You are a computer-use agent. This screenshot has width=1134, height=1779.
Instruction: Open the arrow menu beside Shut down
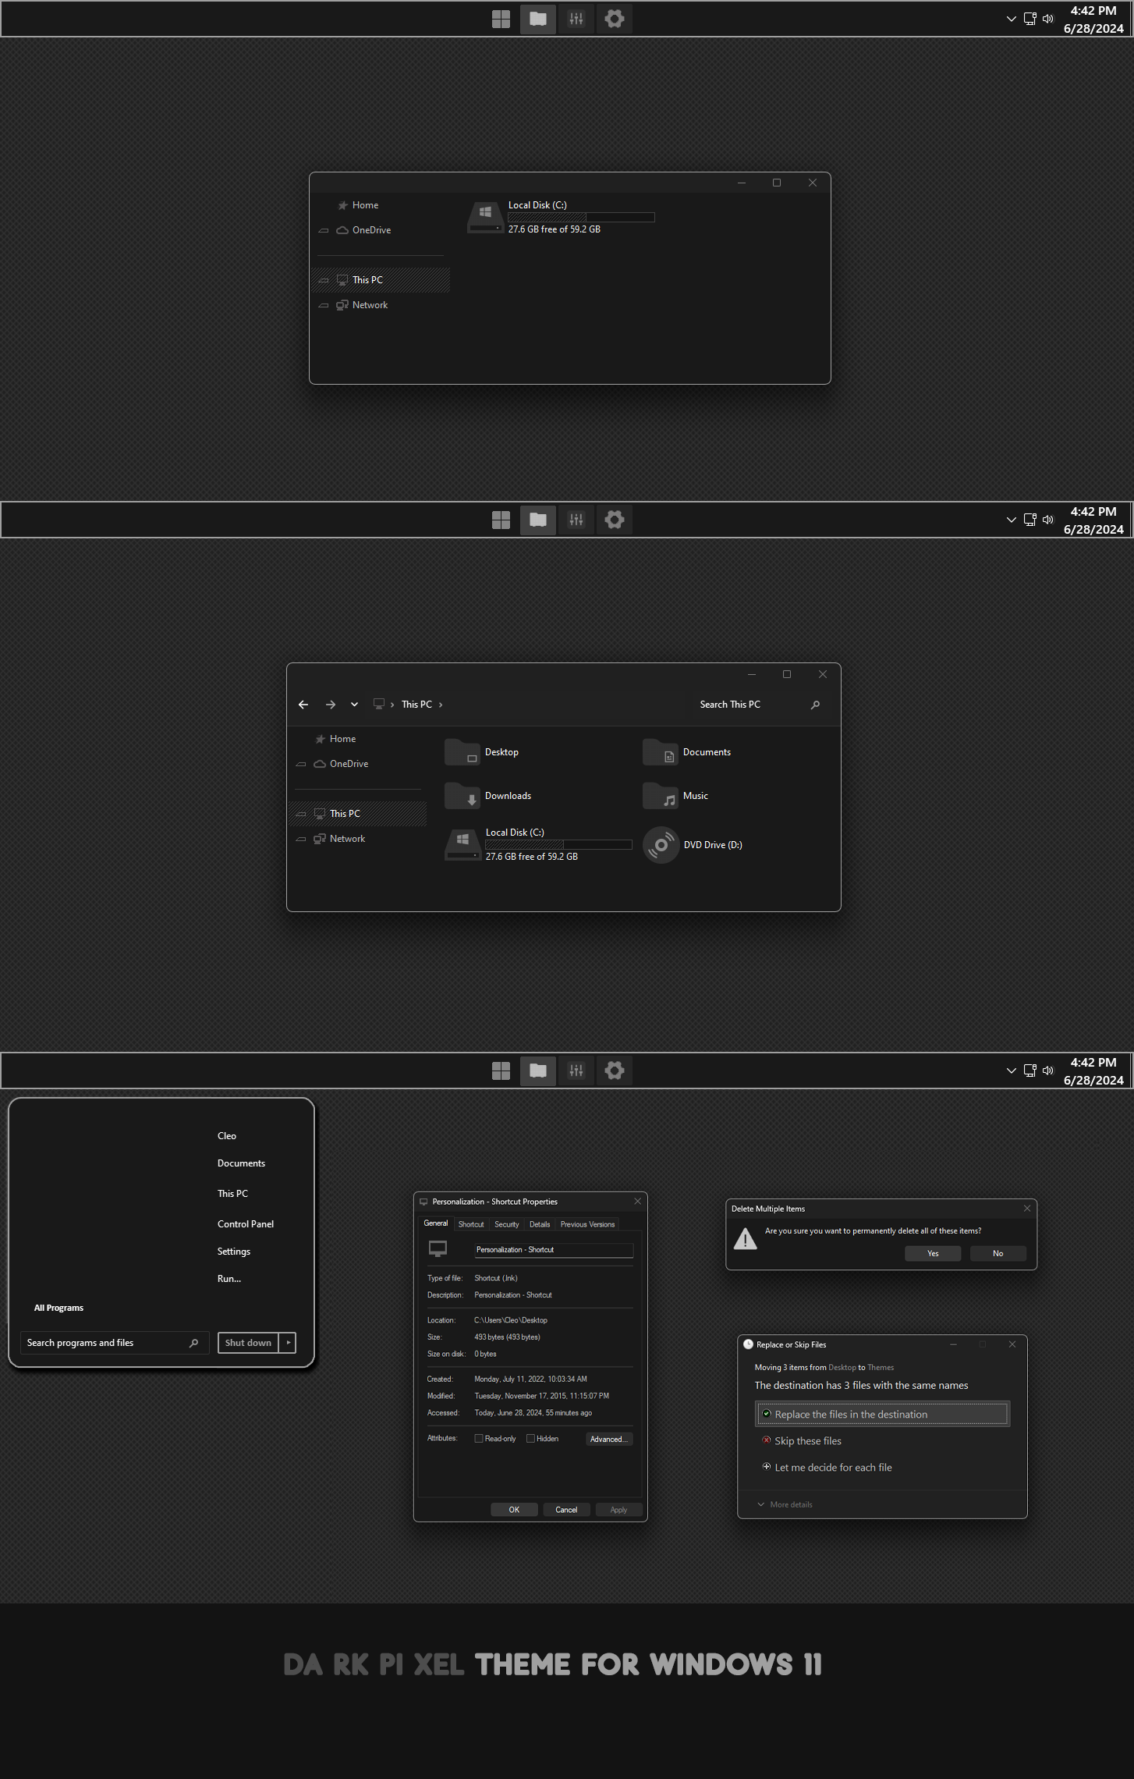pyautogui.click(x=289, y=1343)
